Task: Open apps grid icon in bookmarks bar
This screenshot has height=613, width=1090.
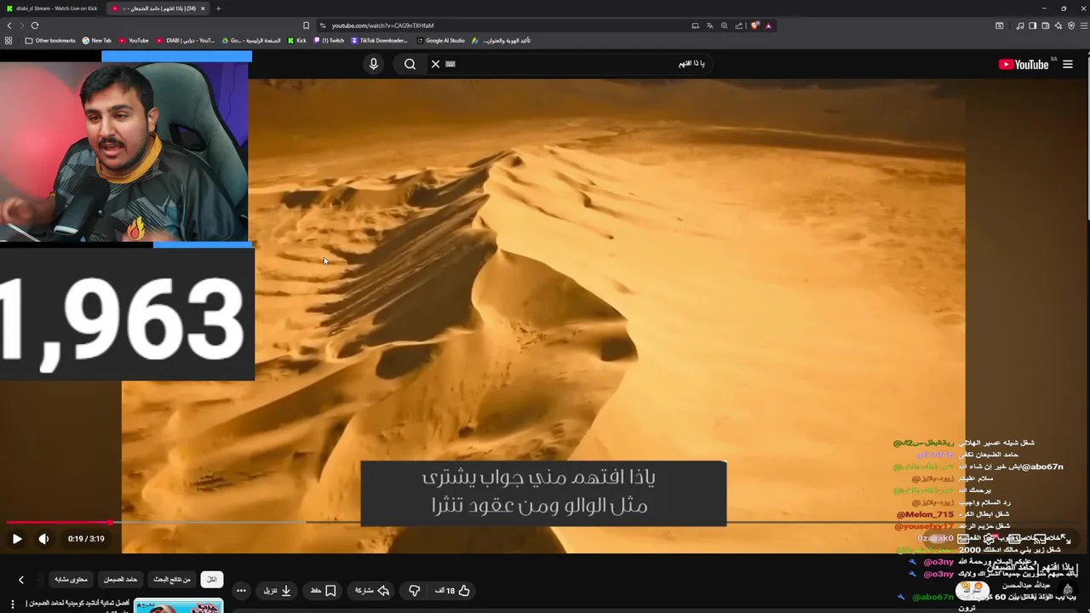Action: coord(9,40)
